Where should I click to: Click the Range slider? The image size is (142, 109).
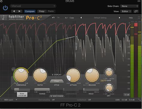tap(42, 89)
